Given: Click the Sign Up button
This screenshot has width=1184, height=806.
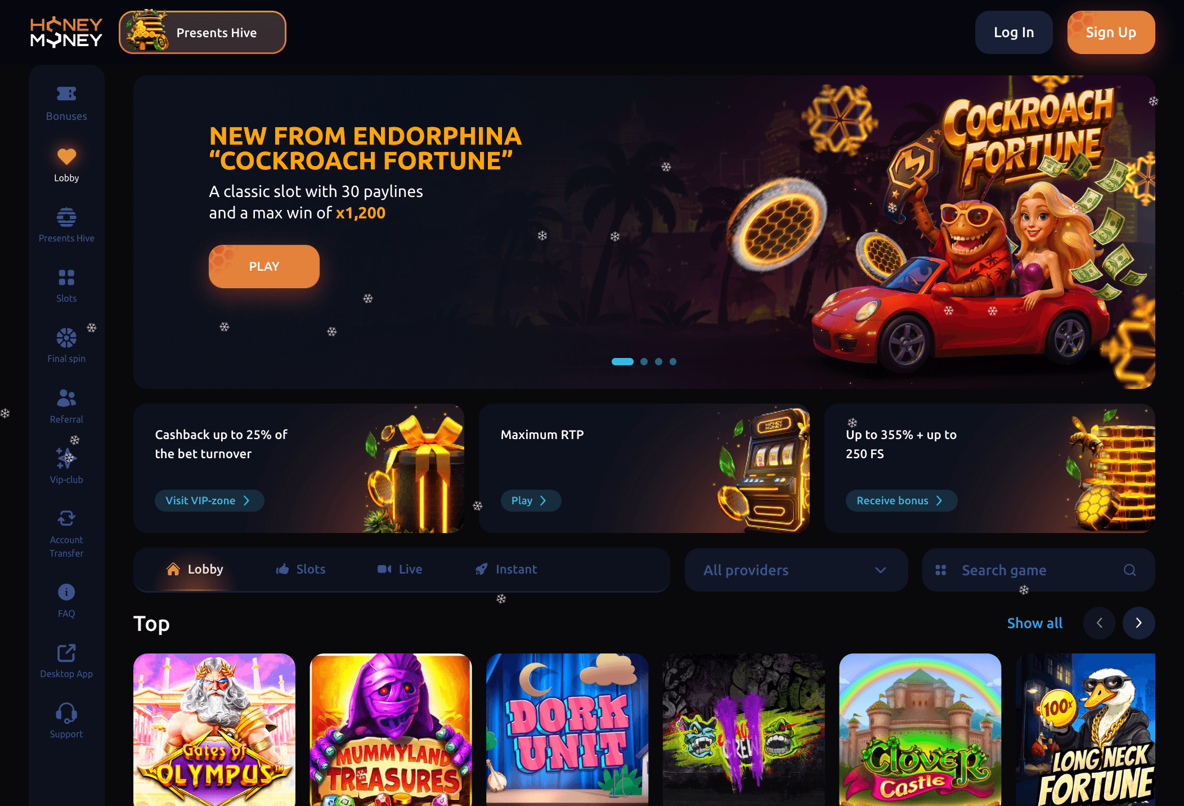Looking at the screenshot, I should pos(1111,33).
